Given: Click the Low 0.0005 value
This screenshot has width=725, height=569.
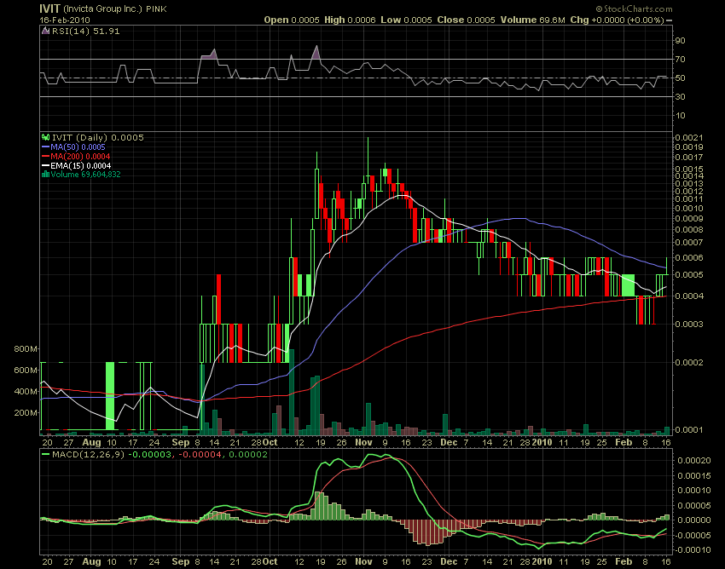Looking at the screenshot, I should (406, 20).
